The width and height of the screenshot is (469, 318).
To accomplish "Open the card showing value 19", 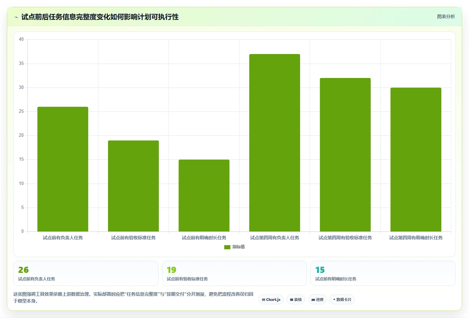I will click(x=234, y=273).
